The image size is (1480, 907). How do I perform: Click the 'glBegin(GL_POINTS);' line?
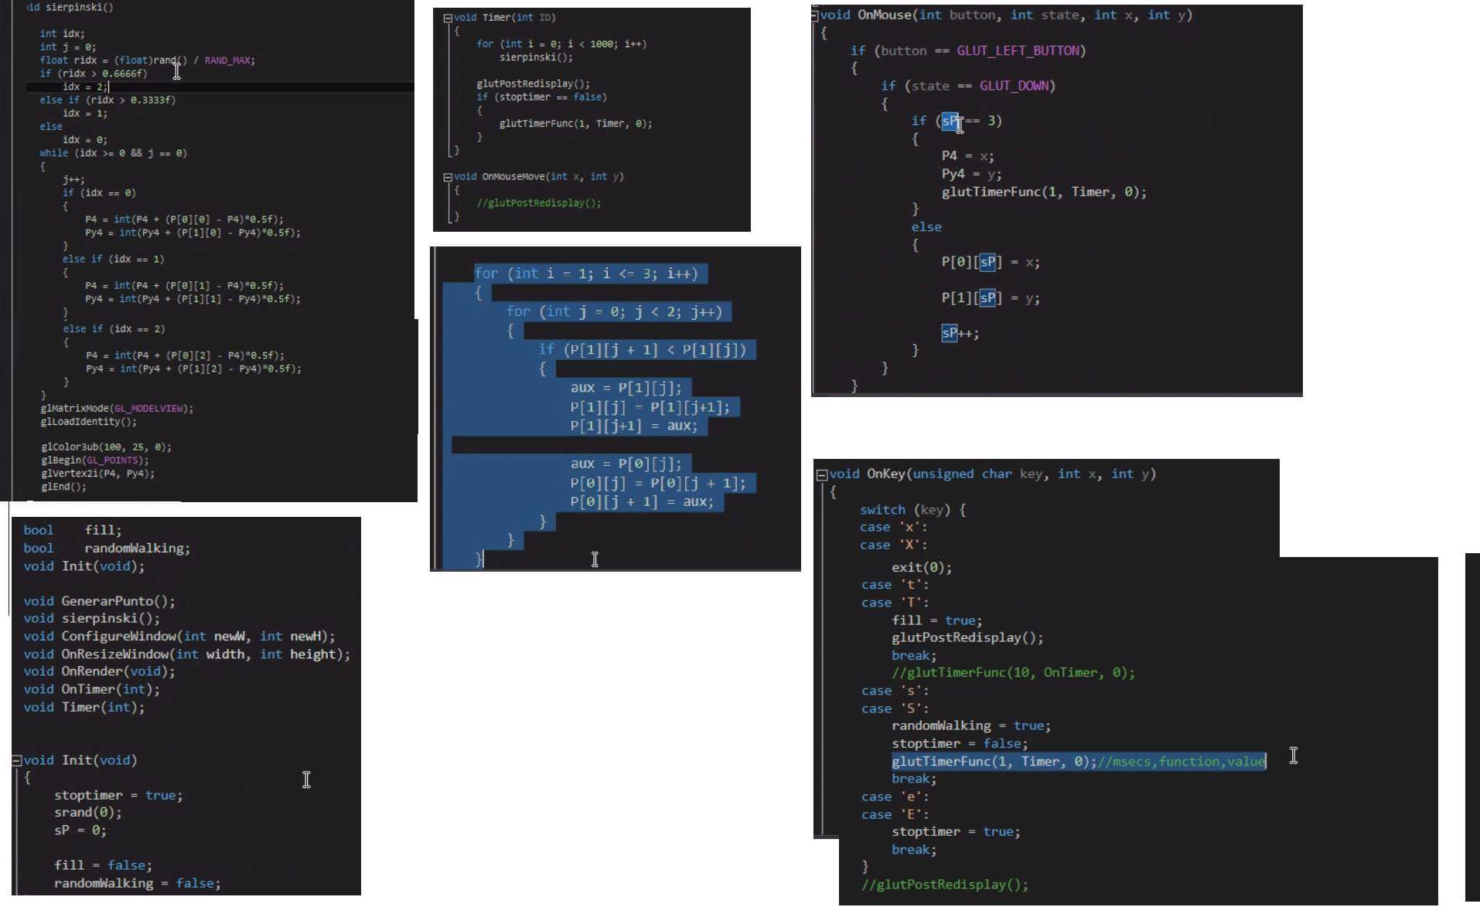click(x=94, y=460)
